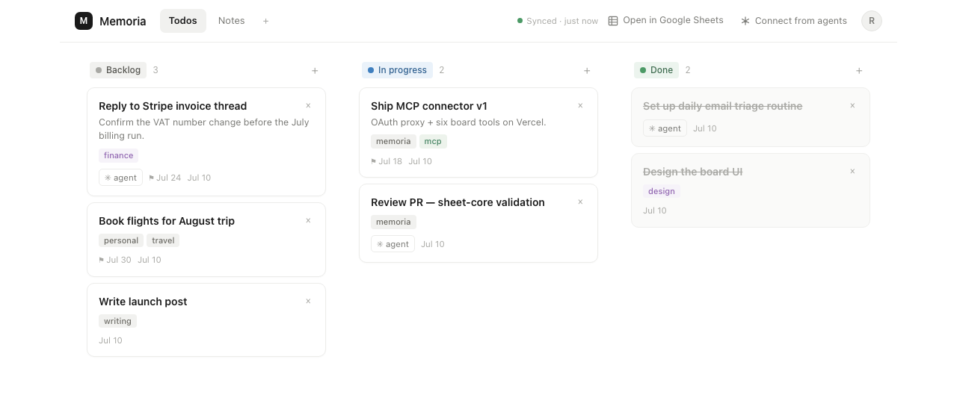Add a new tab with plus icon

tap(265, 21)
